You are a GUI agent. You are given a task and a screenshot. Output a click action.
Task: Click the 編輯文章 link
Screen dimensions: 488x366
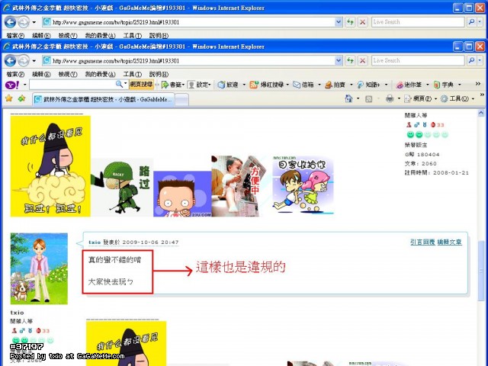[x=450, y=242]
